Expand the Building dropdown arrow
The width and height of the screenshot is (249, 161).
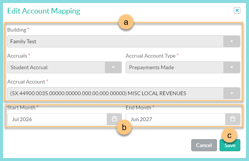232,41
